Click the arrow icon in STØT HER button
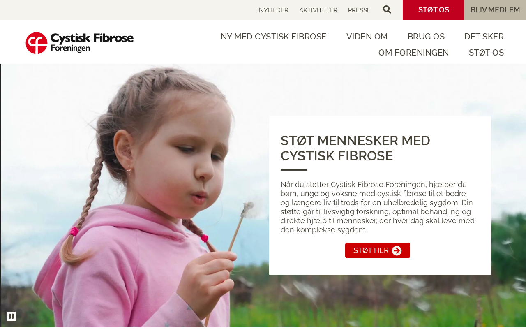Screen dimensions: 526x329 [x=397, y=251]
